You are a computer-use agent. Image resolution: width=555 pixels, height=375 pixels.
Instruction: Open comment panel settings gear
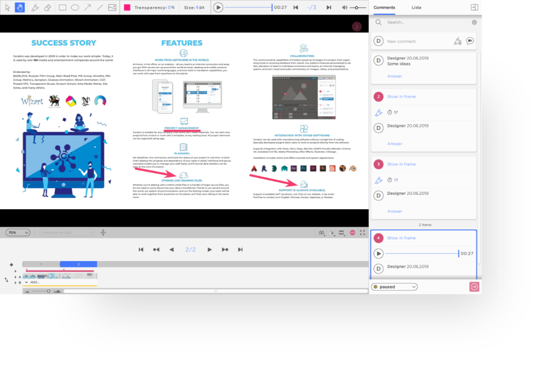(475, 22)
